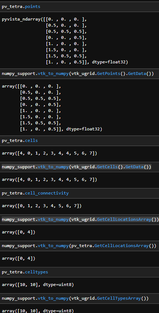Click the vtk_ugrid.GetCells().GetData() cell
This screenshot has height=313, width=159.
79,167
